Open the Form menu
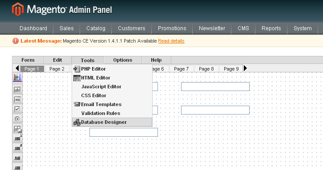Screen dimensions: 323x170 [x=28, y=60]
